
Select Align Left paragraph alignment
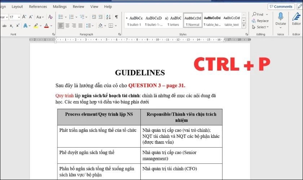pos(61,26)
